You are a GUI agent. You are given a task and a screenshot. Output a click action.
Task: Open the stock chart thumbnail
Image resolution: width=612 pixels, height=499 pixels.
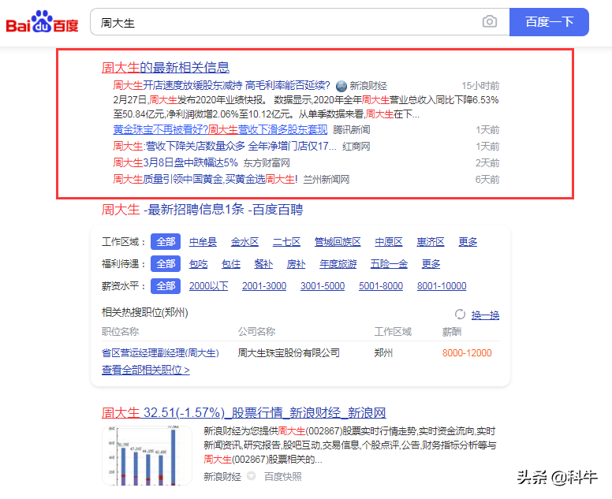pos(147,455)
